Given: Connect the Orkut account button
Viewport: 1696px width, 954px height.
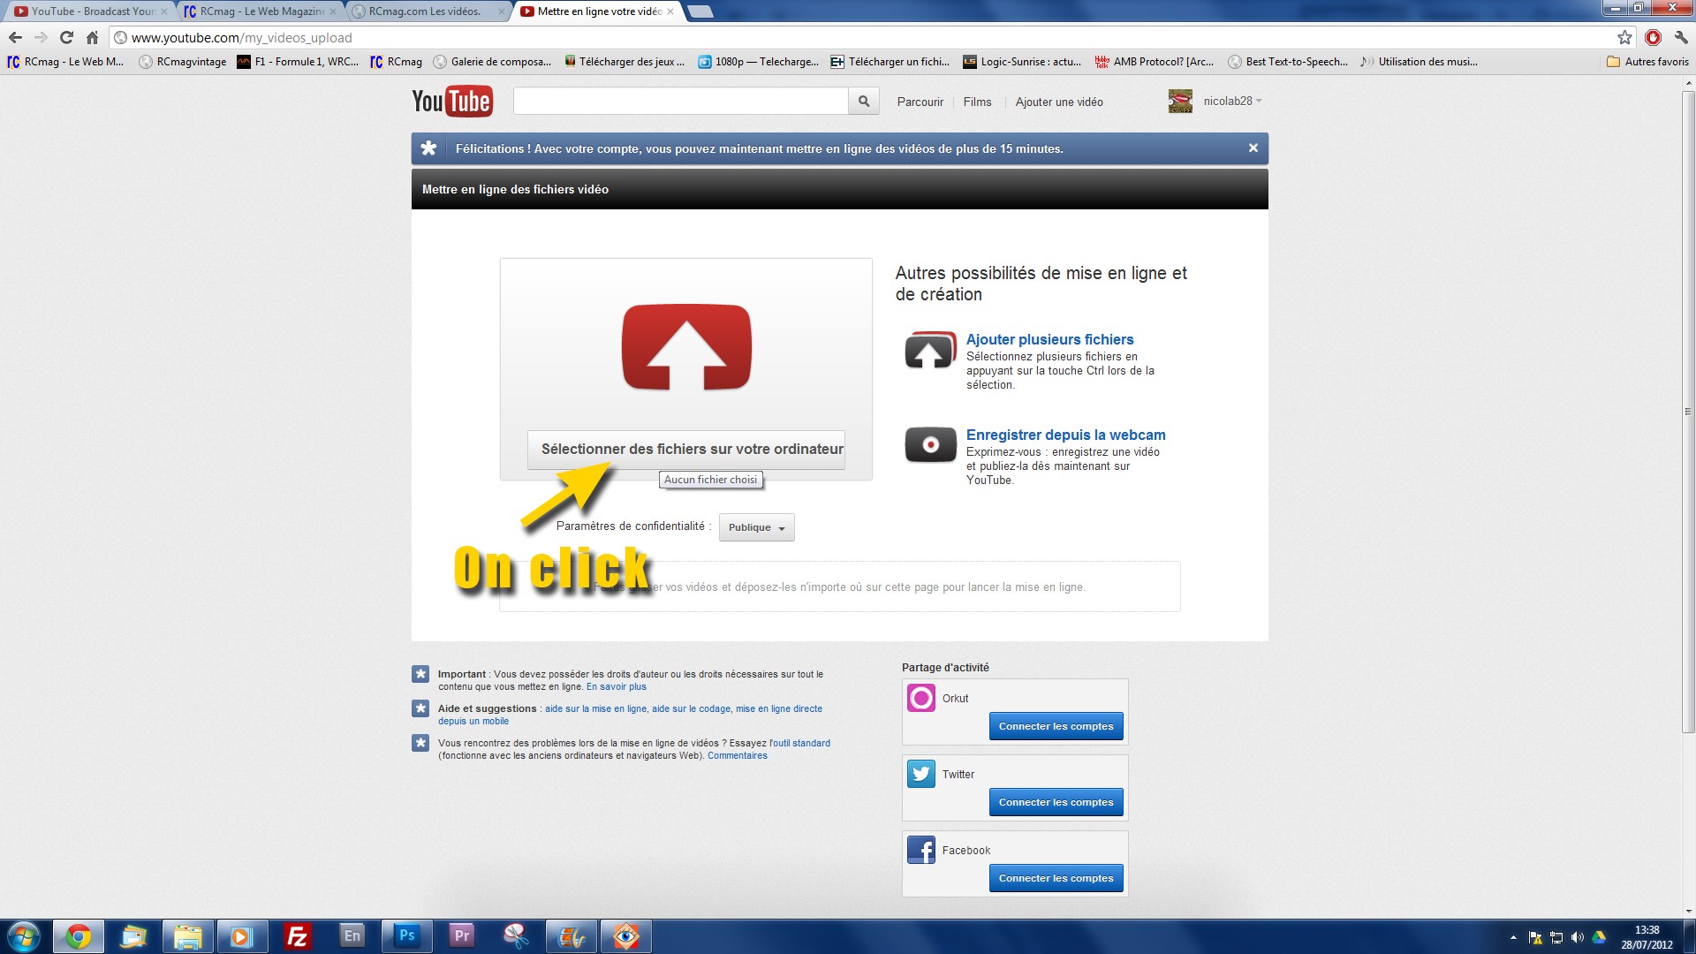Looking at the screenshot, I should (1056, 726).
